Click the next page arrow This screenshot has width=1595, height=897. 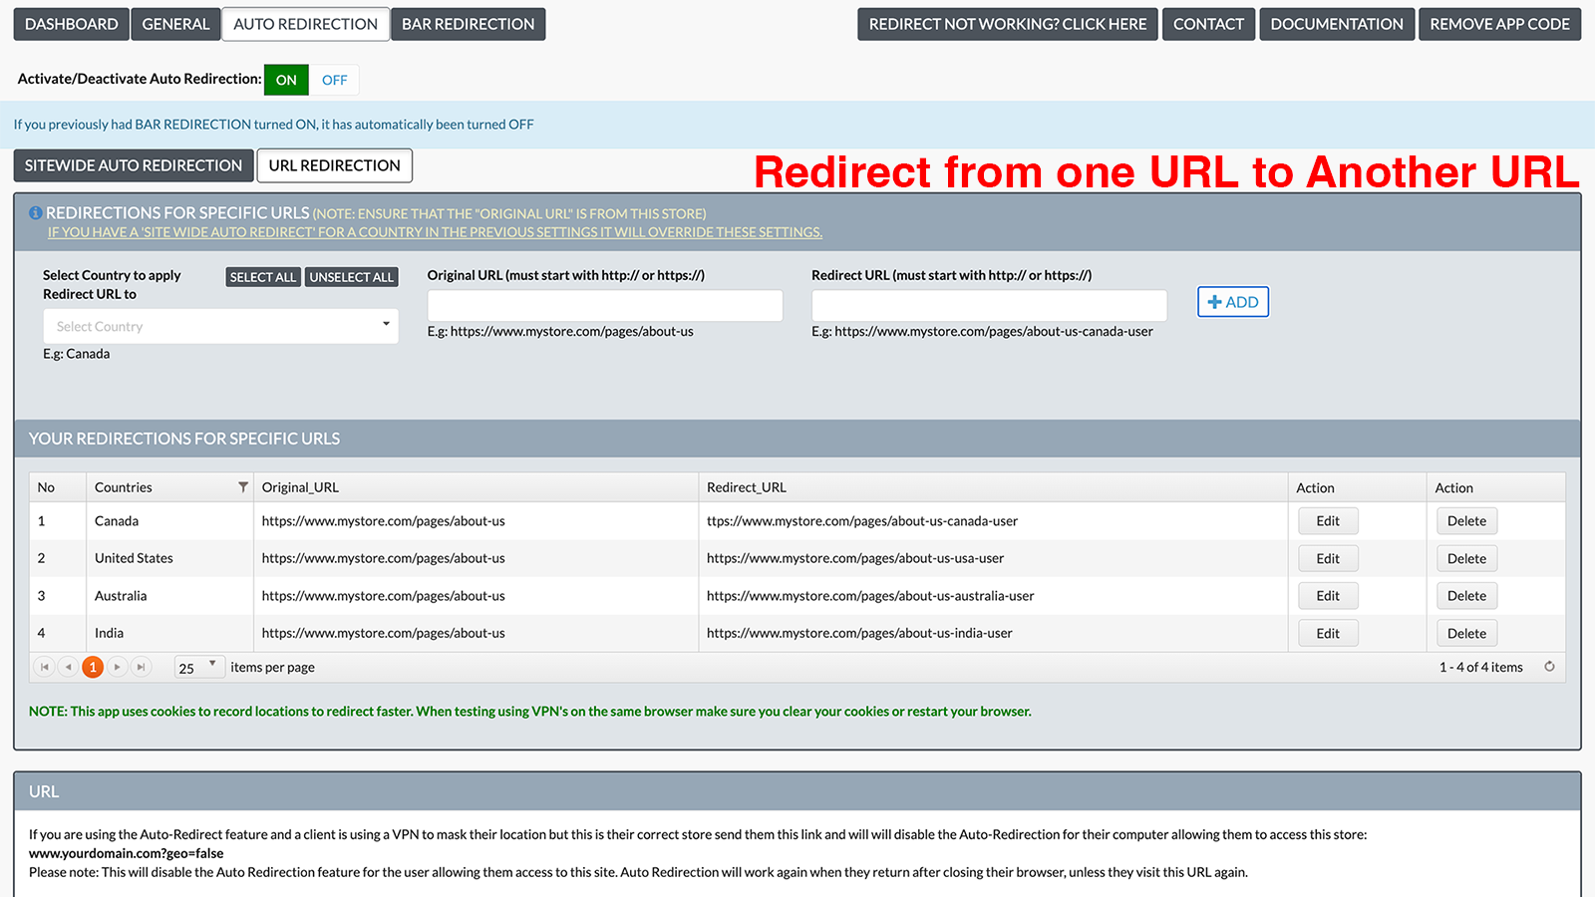point(117,666)
